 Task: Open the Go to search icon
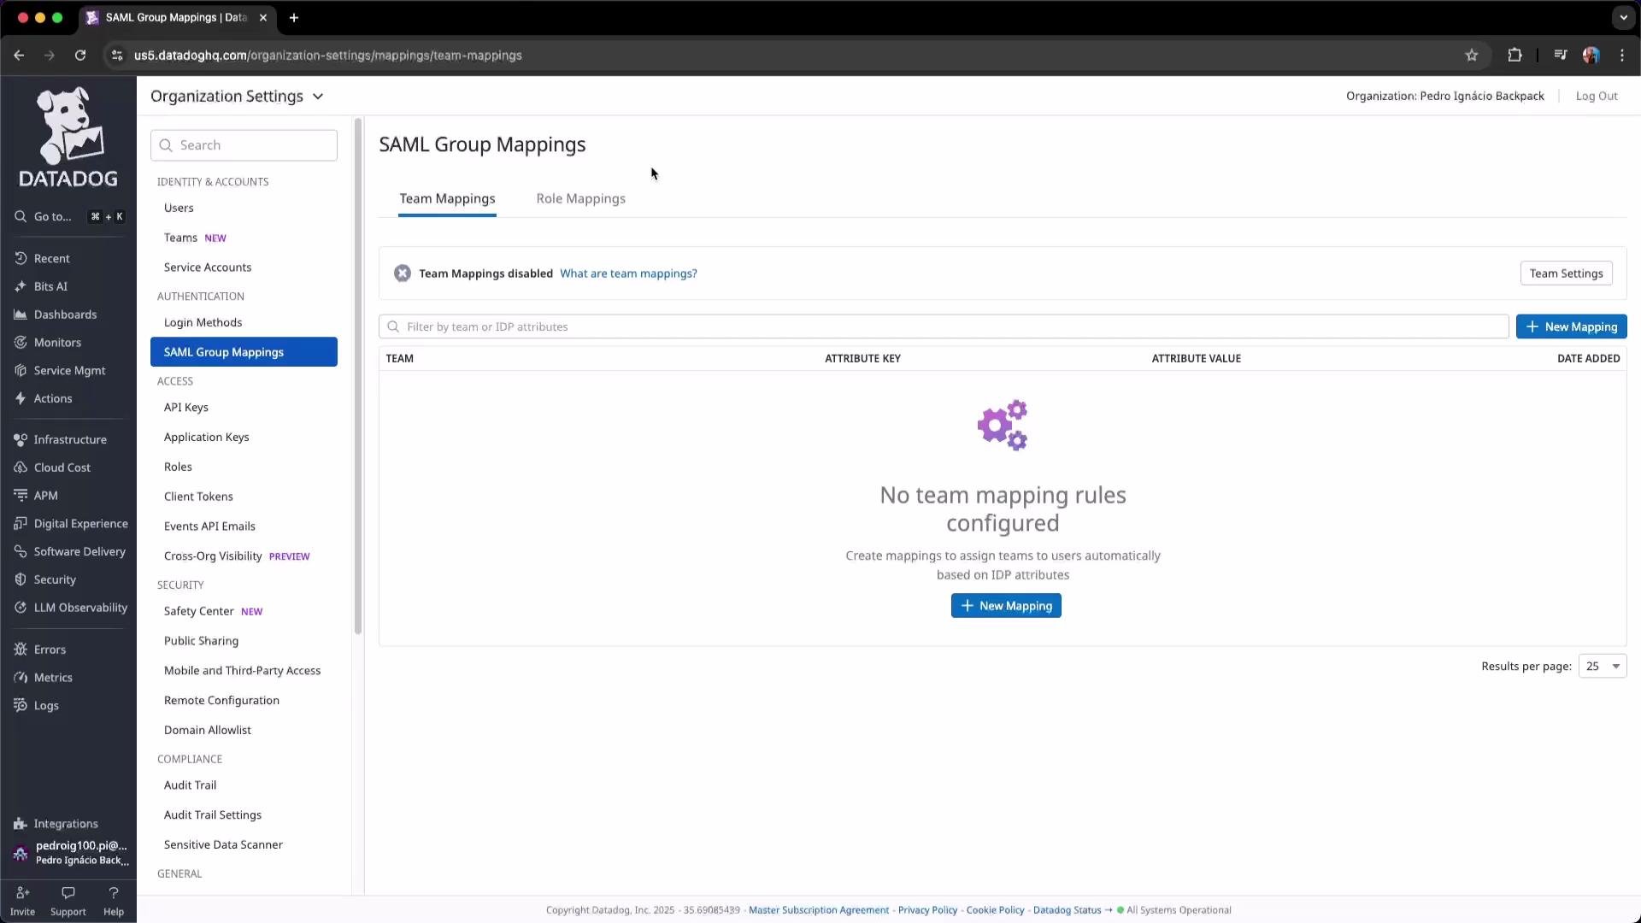click(x=21, y=216)
